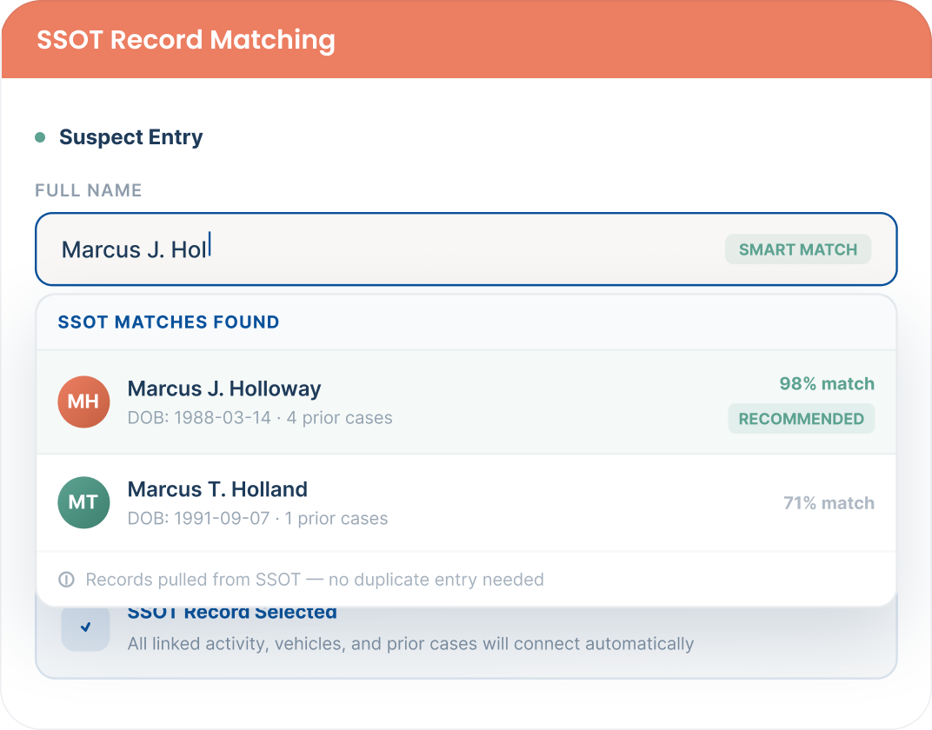Screen dimensions: 932x730
Task: Click the SMART MATCH badge
Action: coord(797,249)
